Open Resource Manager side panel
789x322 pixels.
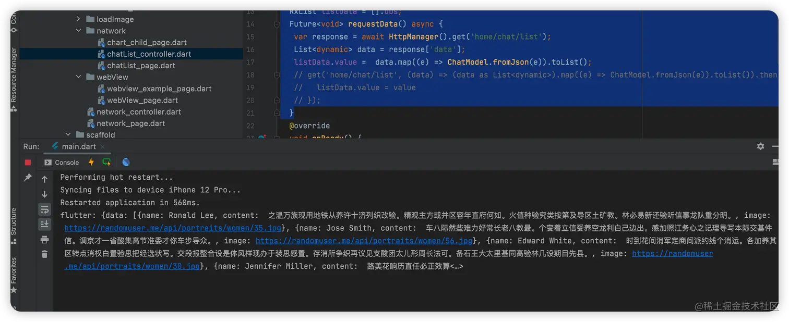pos(14,80)
